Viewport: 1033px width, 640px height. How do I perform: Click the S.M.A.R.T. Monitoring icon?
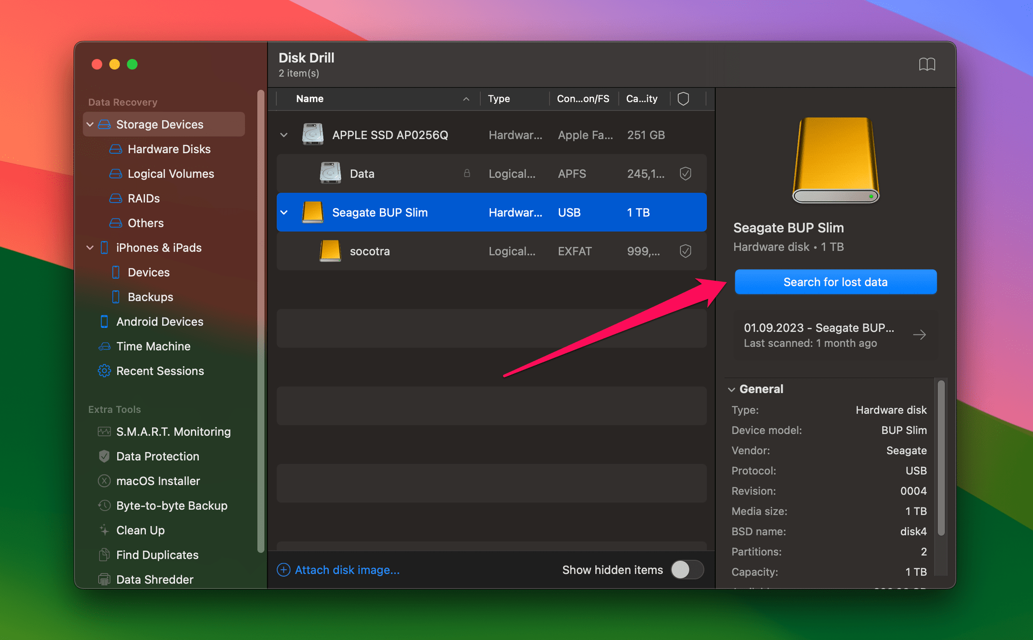[105, 430]
